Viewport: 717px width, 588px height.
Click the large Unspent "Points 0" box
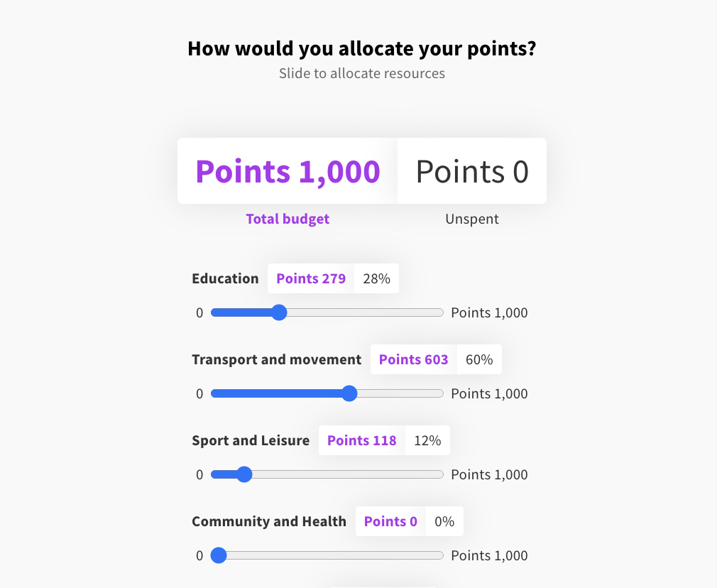(x=472, y=171)
